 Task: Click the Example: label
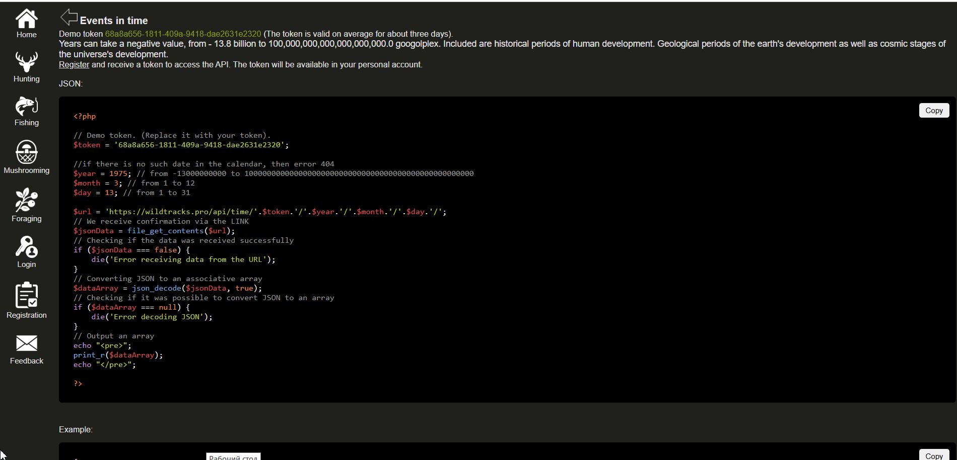[76, 429]
